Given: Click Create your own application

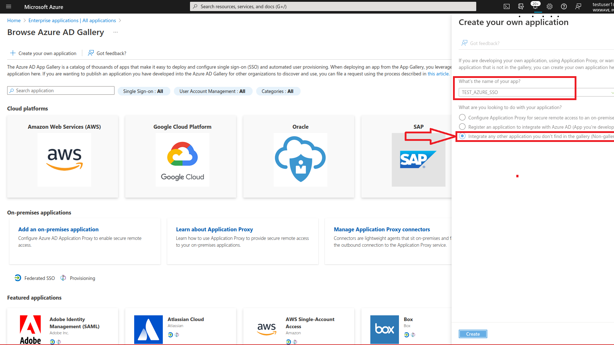Looking at the screenshot, I should click(x=43, y=53).
